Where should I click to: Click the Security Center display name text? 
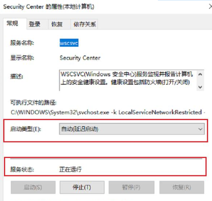coord(80,58)
